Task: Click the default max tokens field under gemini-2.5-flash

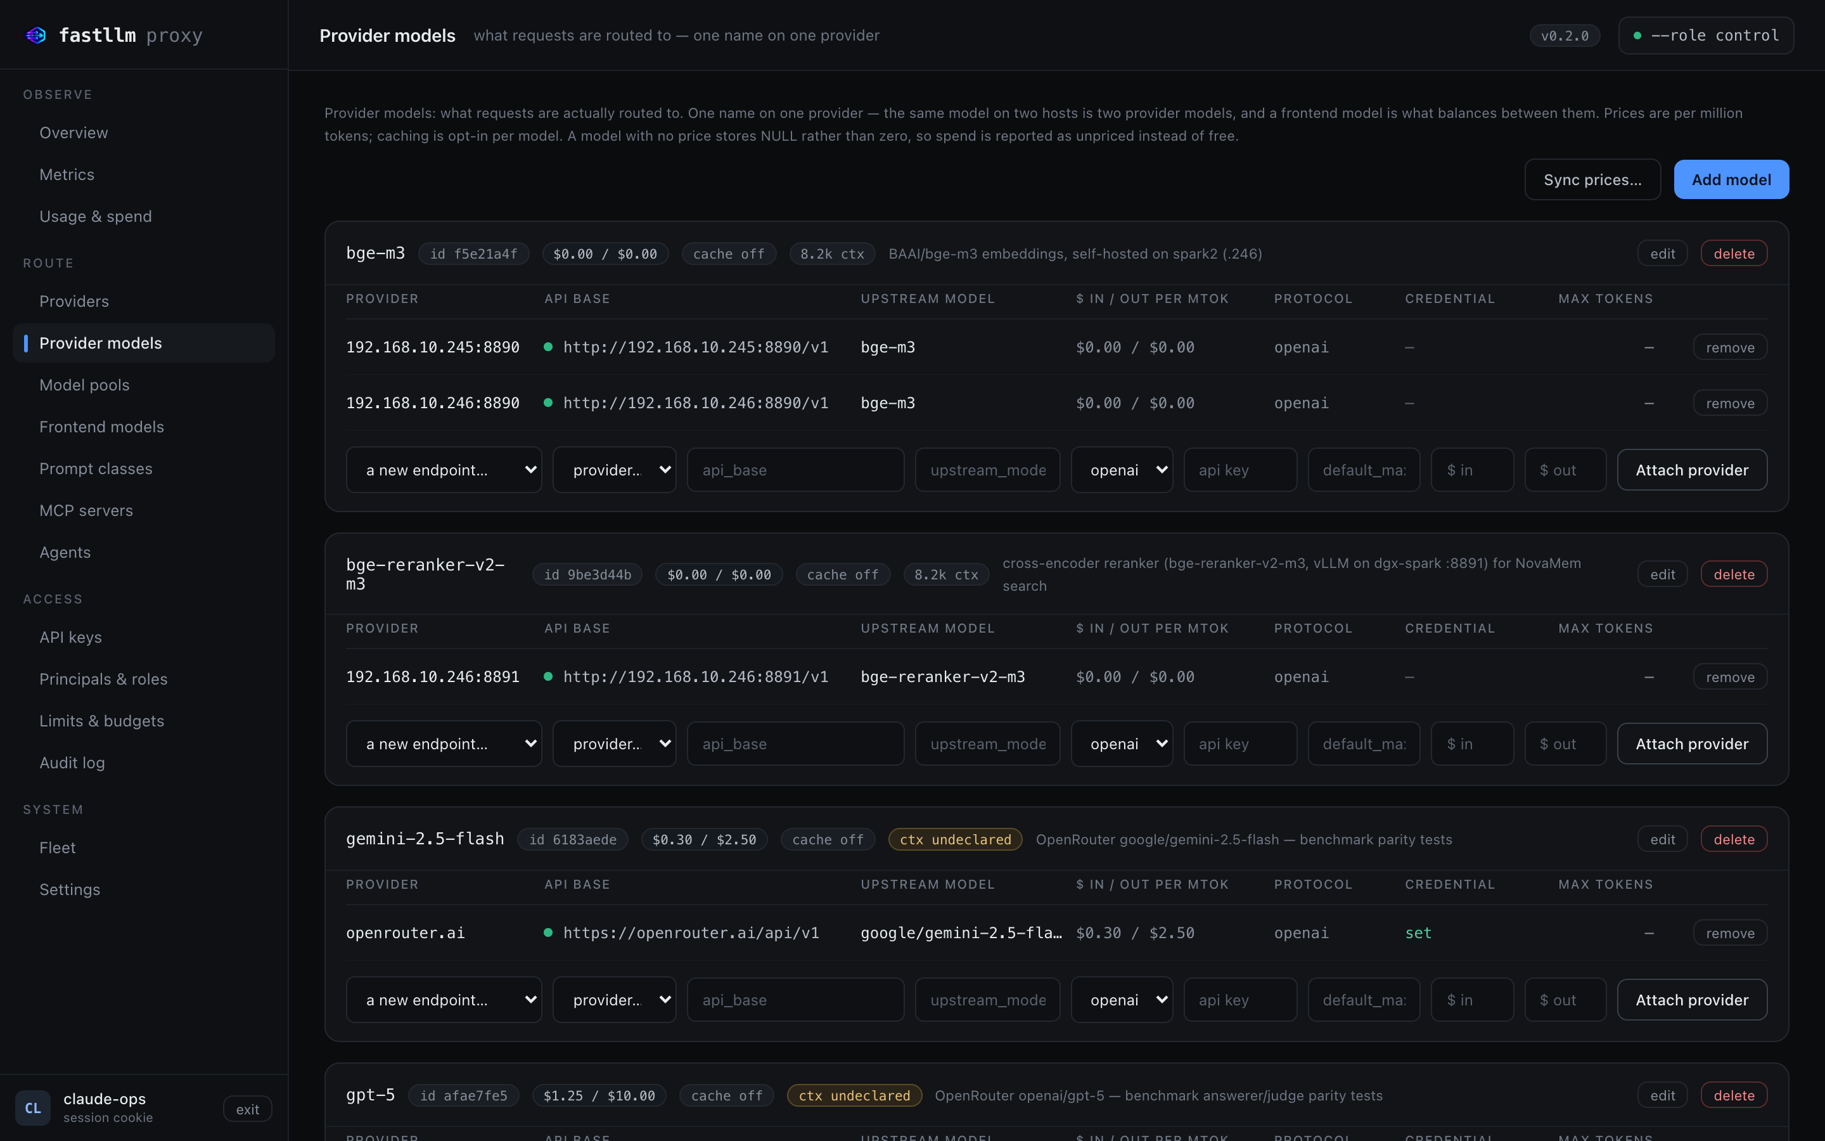Action: (x=1364, y=1000)
